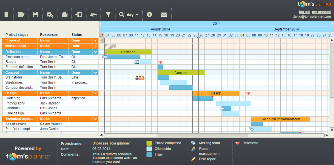Click the Report management legend icon
The width and height of the screenshot is (334, 165).
tap(193, 149)
